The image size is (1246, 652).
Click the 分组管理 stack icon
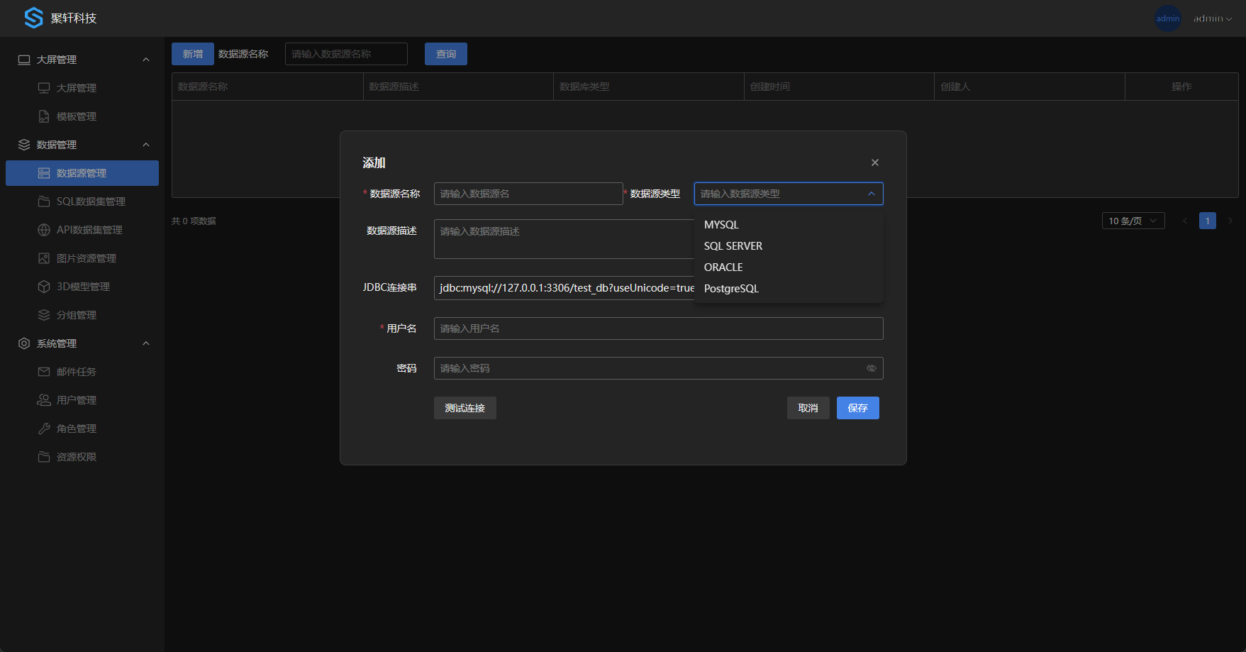pyautogui.click(x=44, y=315)
